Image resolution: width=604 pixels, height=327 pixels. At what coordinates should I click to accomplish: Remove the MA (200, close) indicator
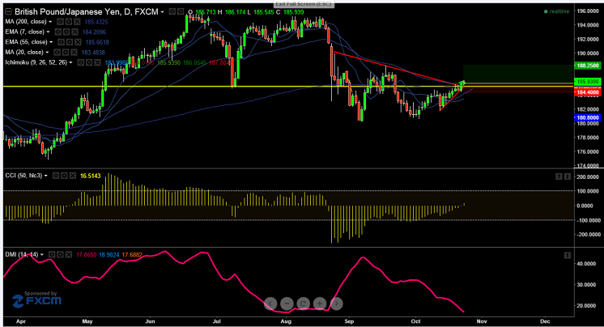coord(77,22)
